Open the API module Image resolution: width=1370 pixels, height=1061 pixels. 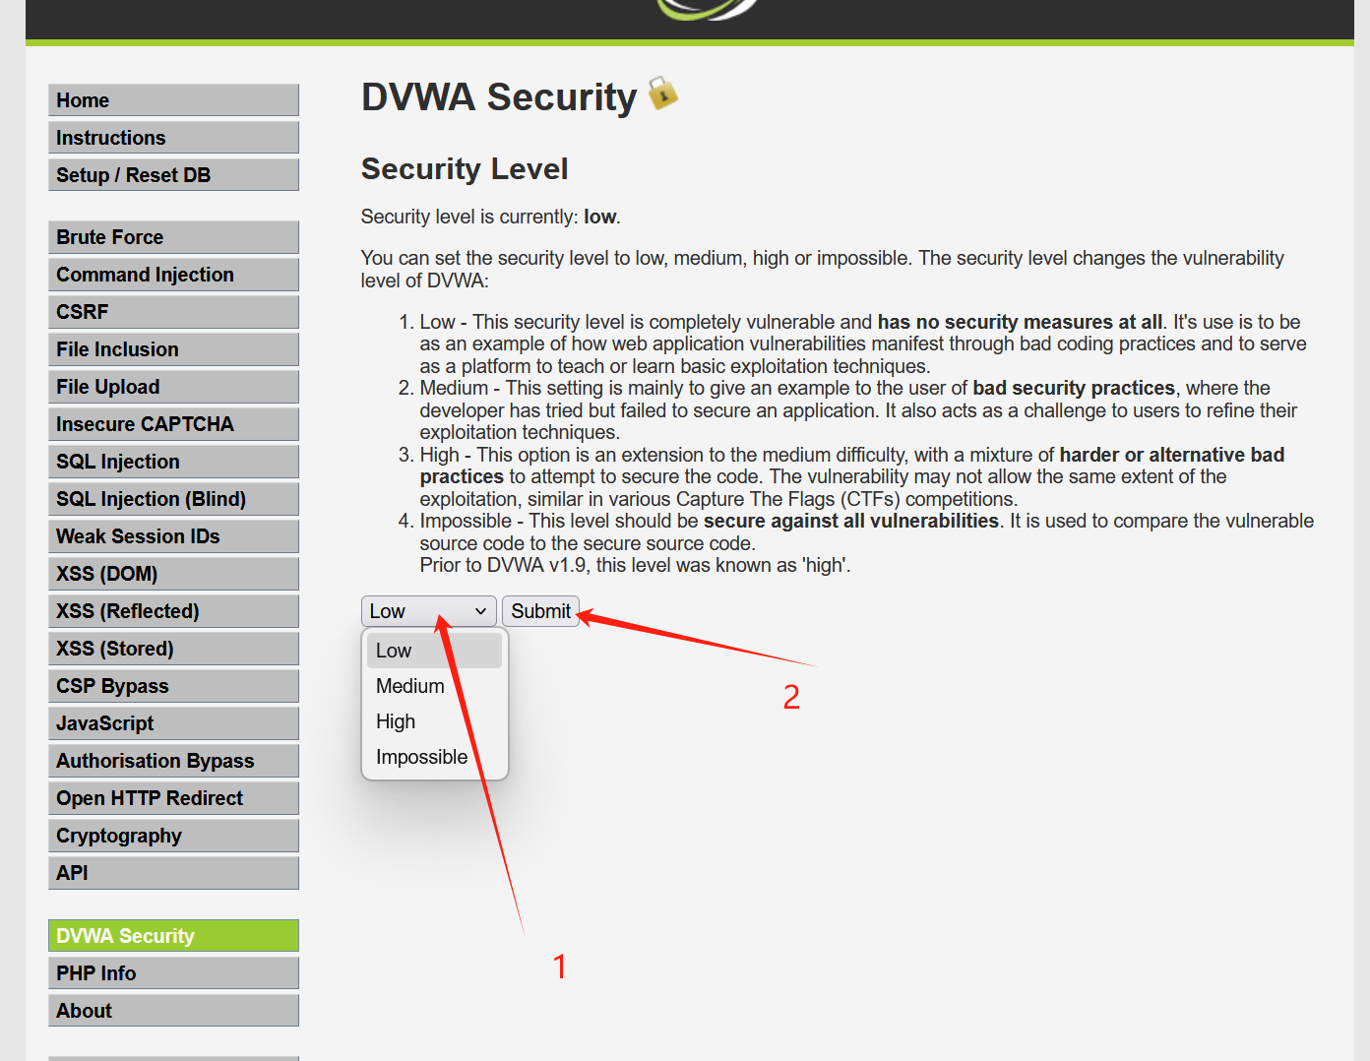coord(173,873)
